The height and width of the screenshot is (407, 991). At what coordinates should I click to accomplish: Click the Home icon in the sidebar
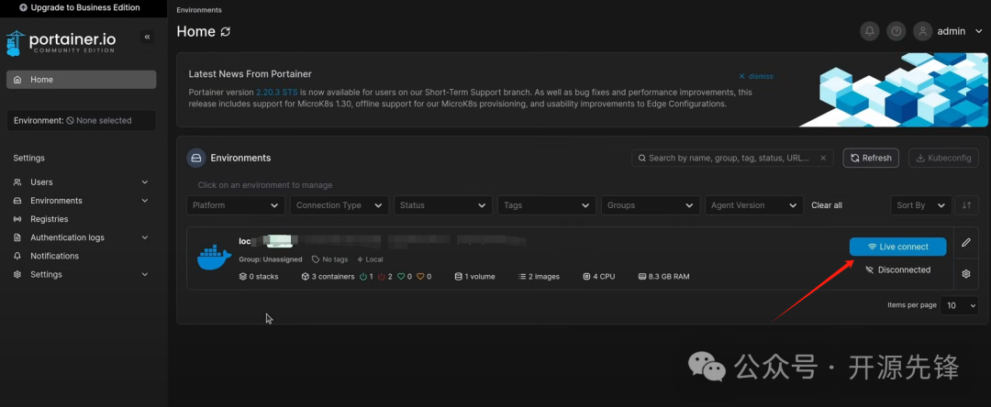17,80
